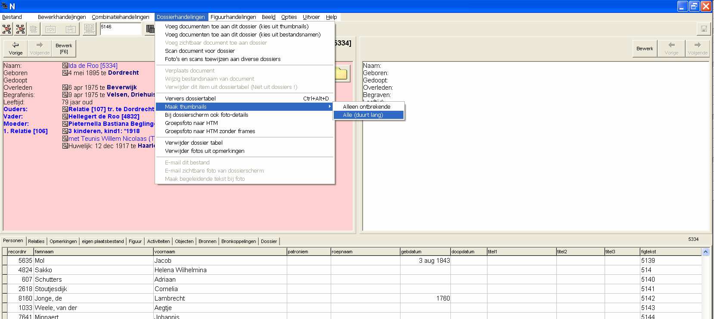Click the first red family tree toolbar icon
The width and height of the screenshot is (714, 319).
(x=7, y=29)
